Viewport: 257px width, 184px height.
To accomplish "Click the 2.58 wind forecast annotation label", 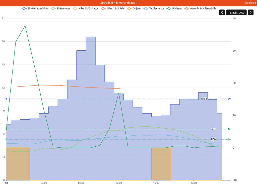I will click(x=213, y=139).
